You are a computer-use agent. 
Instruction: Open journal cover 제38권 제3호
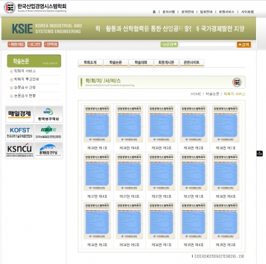(162, 124)
